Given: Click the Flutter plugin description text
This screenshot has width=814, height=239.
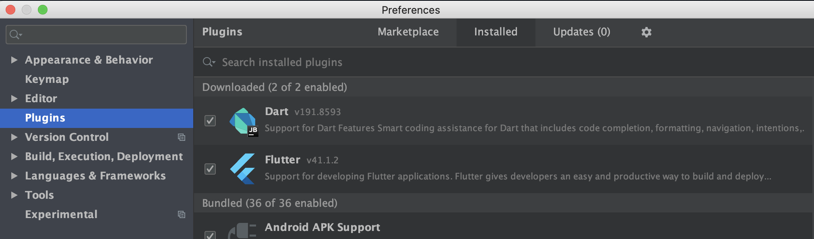Looking at the screenshot, I should (x=518, y=176).
